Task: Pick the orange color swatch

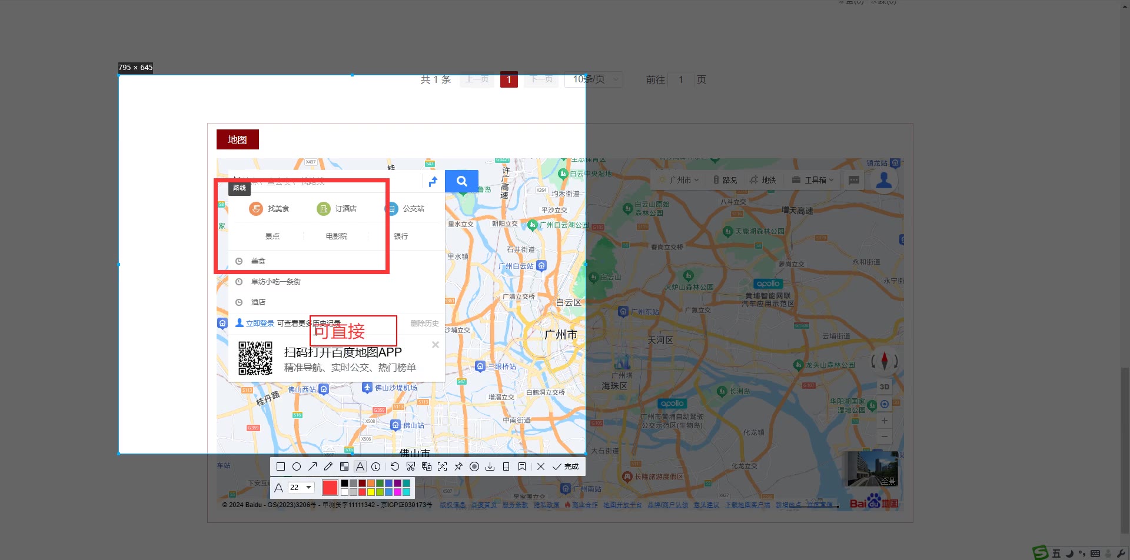Action: [x=371, y=483]
